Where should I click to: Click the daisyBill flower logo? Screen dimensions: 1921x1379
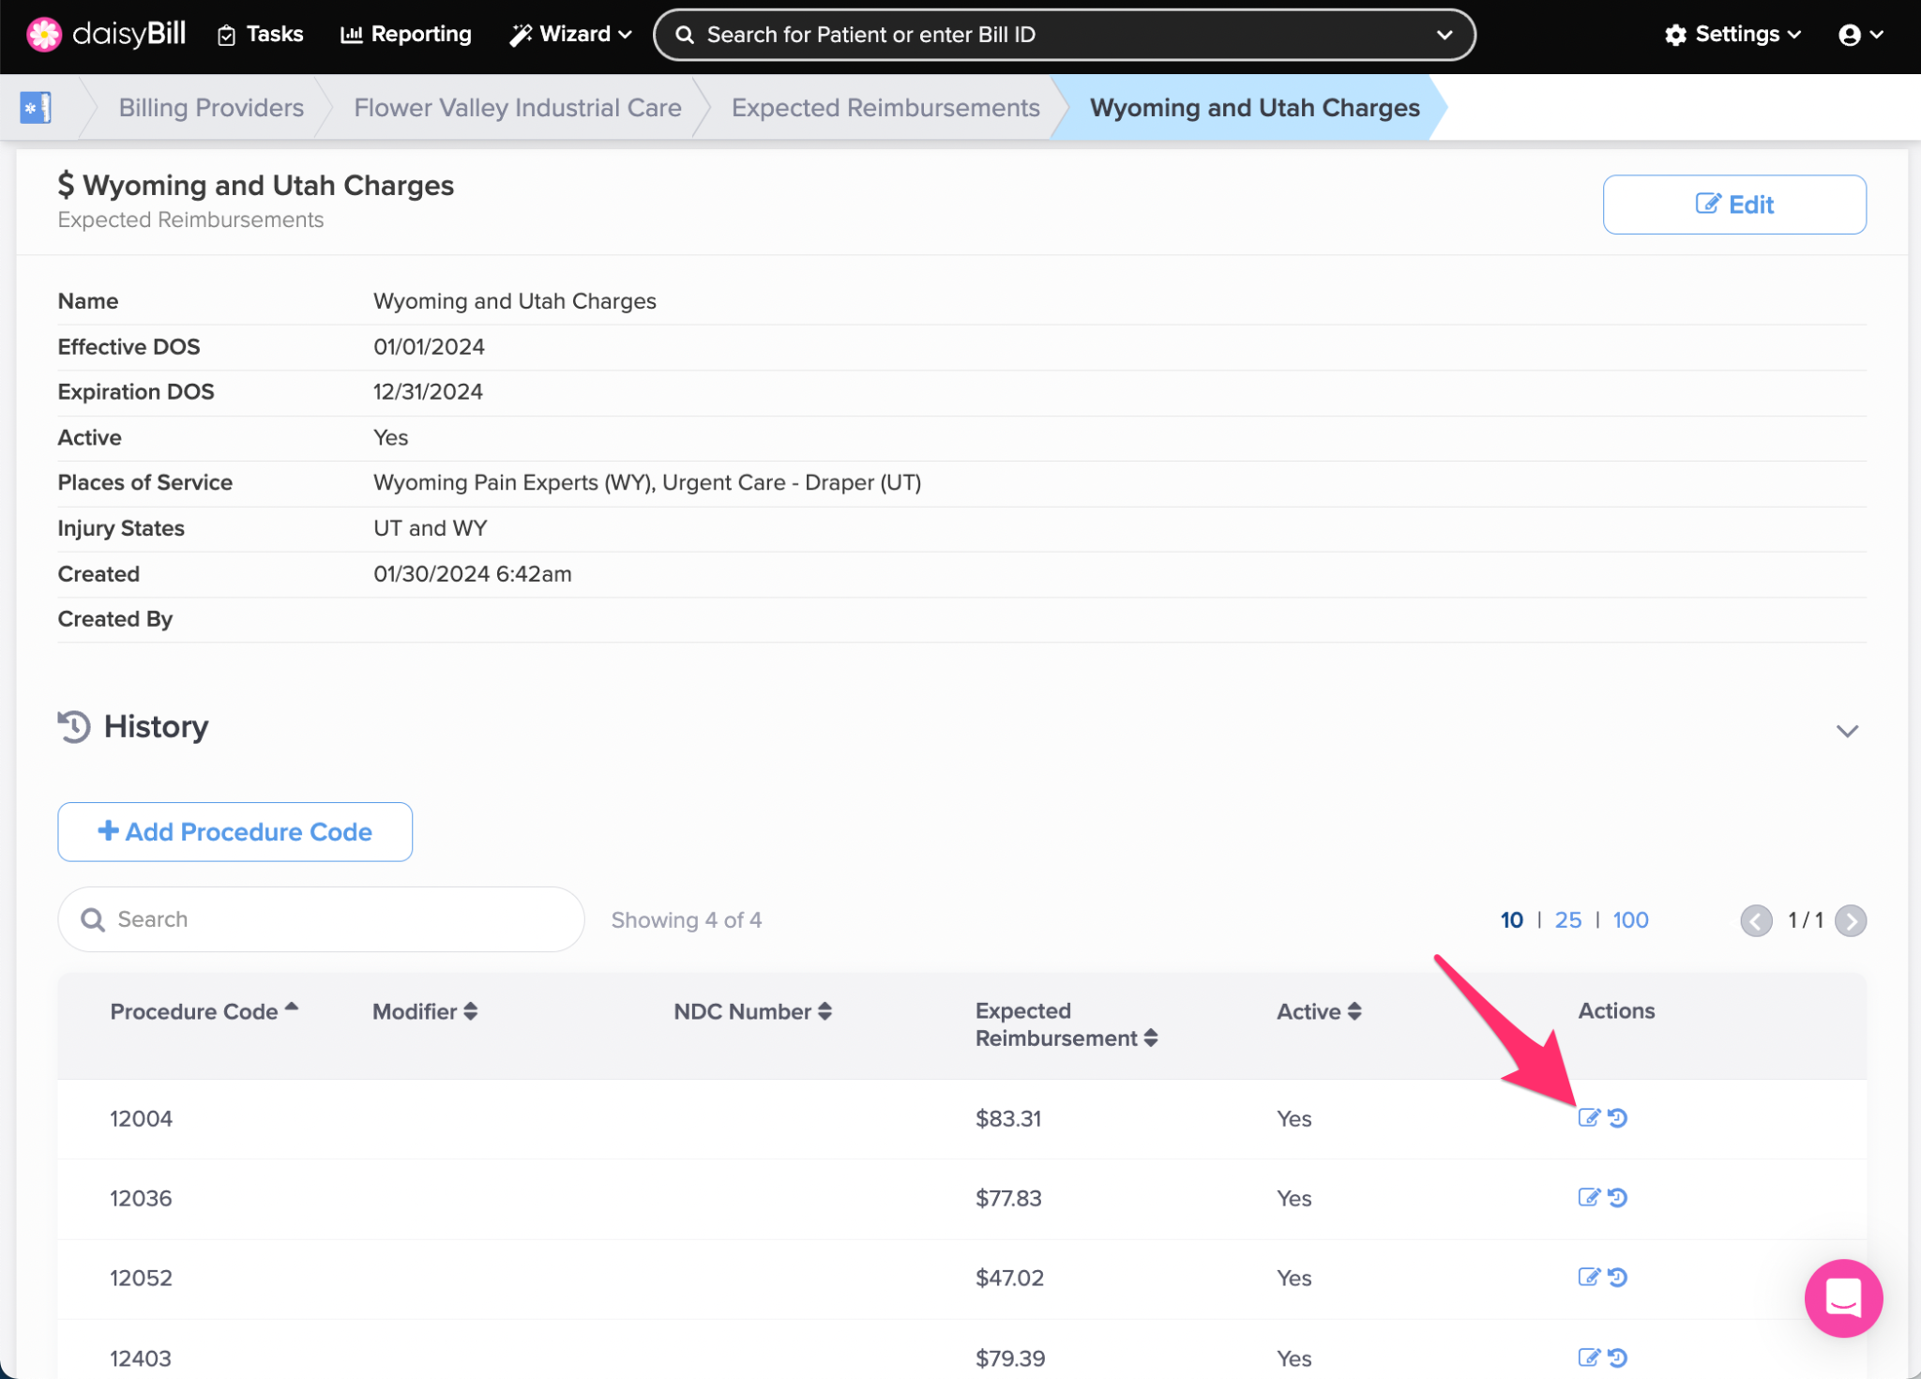click(x=43, y=34)
